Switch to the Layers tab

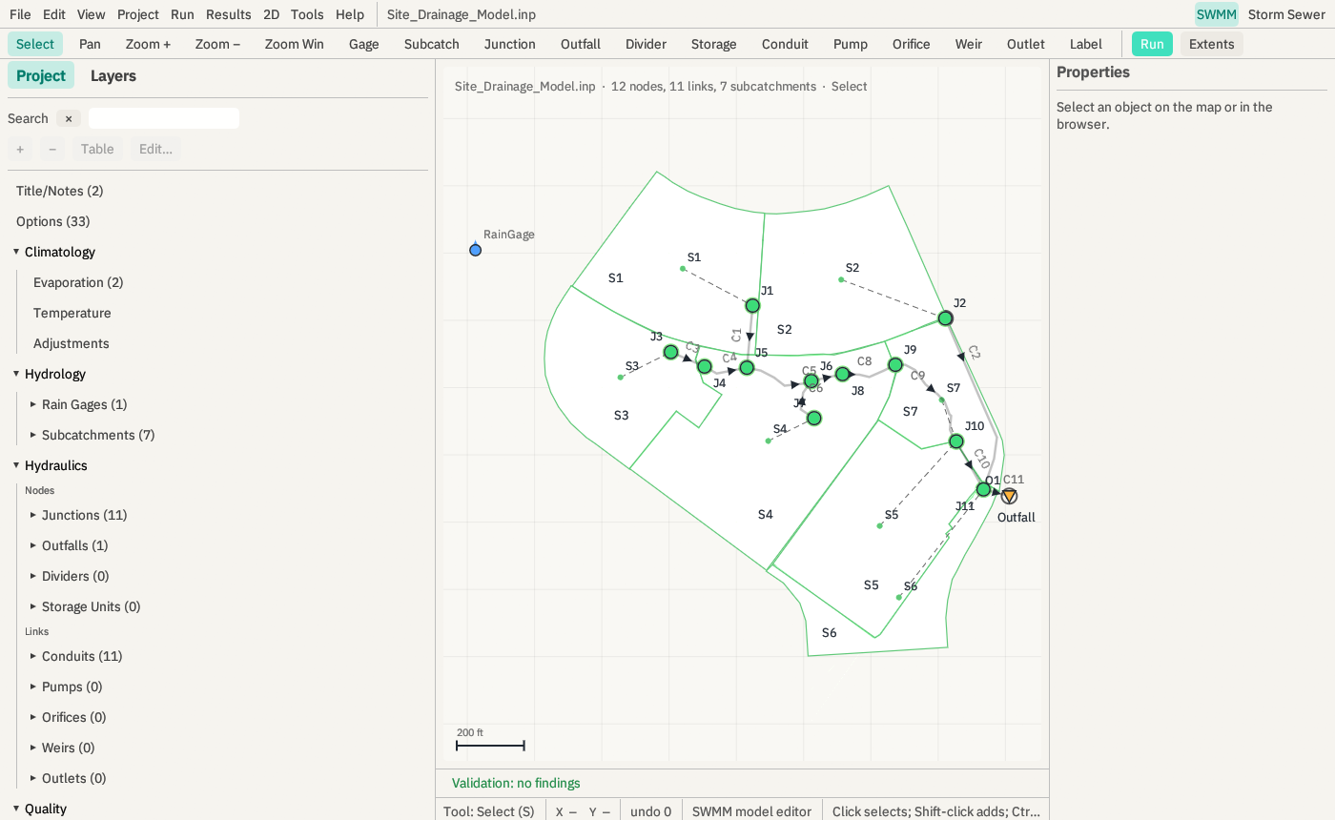point(113,75)
